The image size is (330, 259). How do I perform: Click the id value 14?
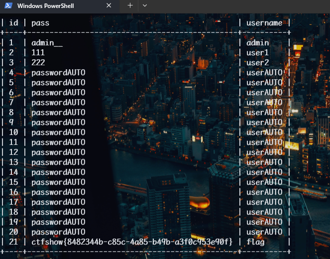pyautogui.click(x=13, y=172)
